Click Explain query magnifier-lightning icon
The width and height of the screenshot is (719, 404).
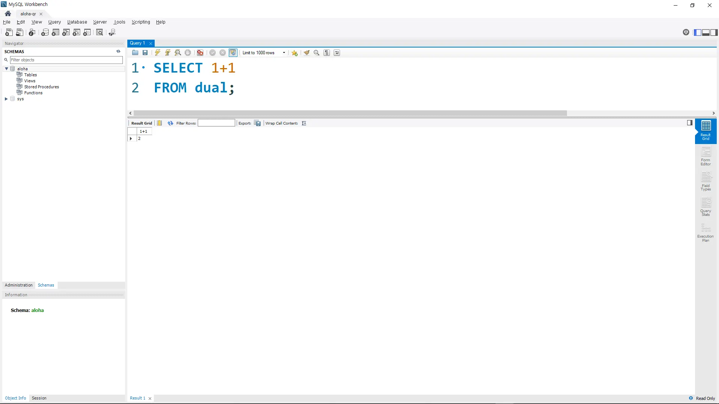pyautogui.click(x=178, y=53)
